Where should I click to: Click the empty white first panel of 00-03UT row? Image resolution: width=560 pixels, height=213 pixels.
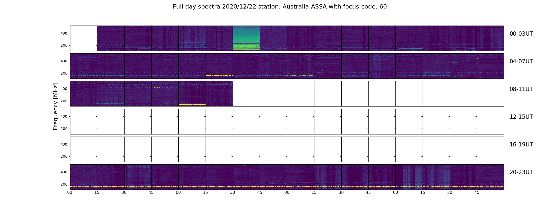point(84,38)
